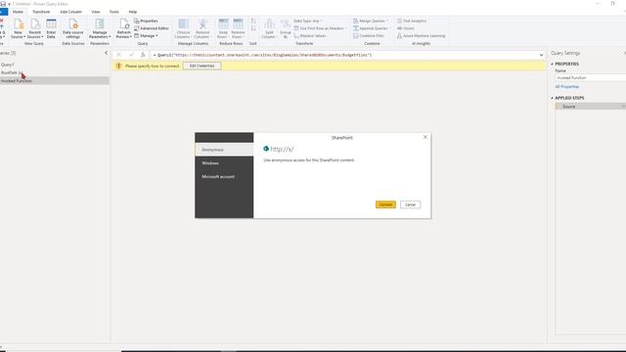Viewport: 626px width, 352px height.
Task: Expand the formula bar
Action: coord(541,55)
